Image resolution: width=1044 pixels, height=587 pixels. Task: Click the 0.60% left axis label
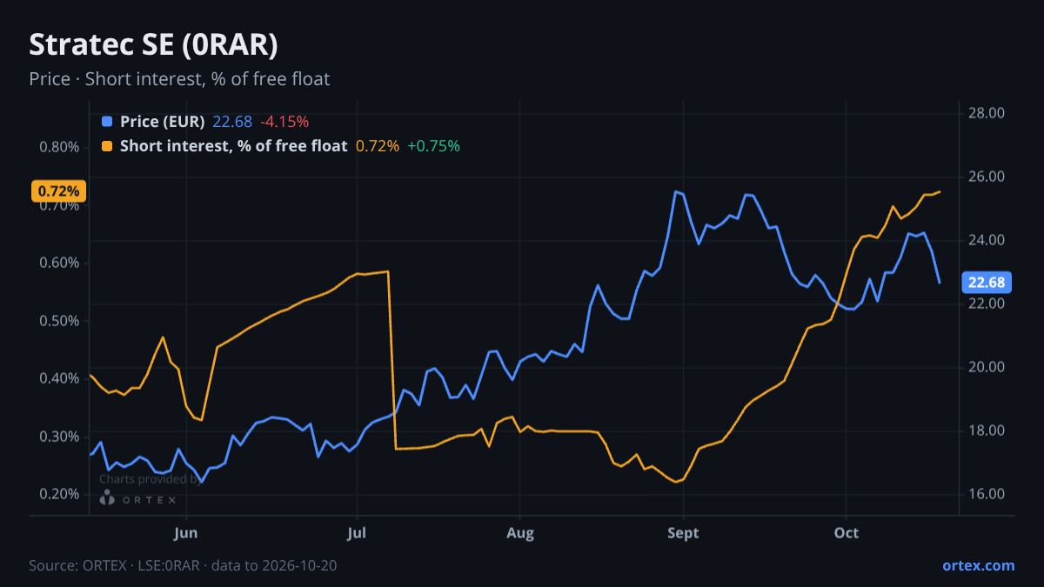59,263
